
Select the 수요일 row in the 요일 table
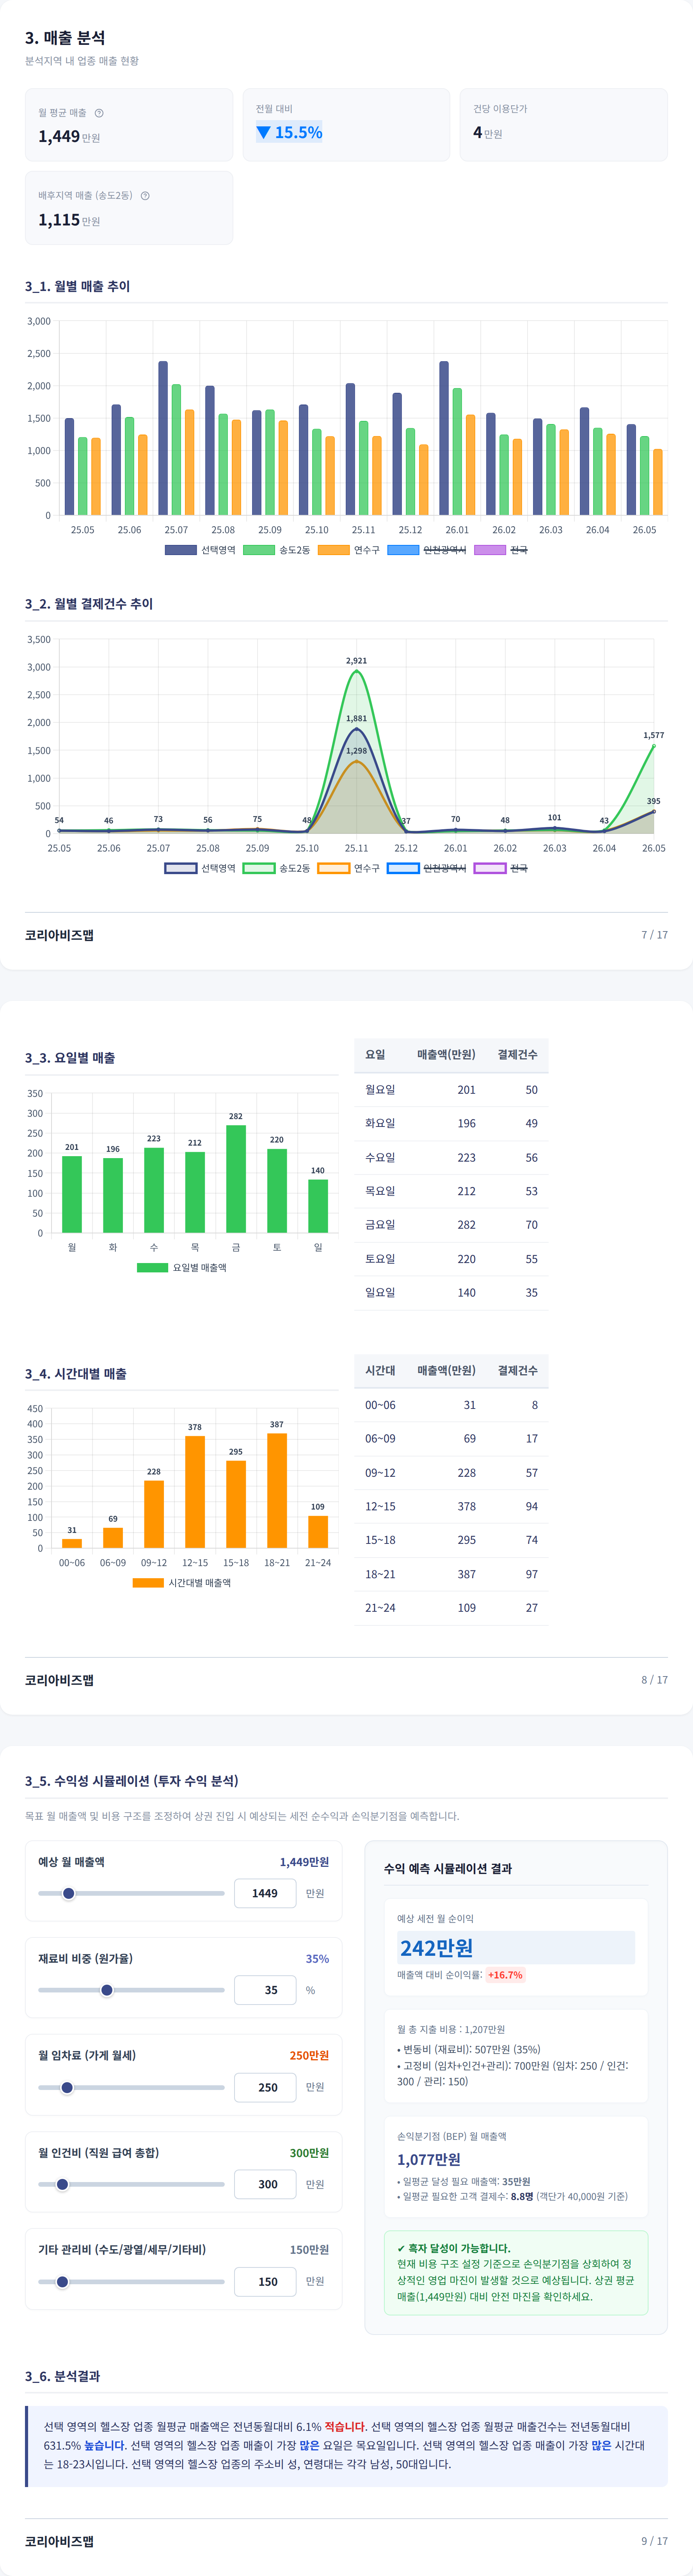pyautogui.click(x=451, y=1158)
